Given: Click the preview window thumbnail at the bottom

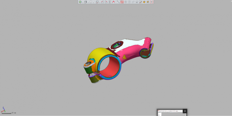Looking at the screenshot, I should [170, 113].
